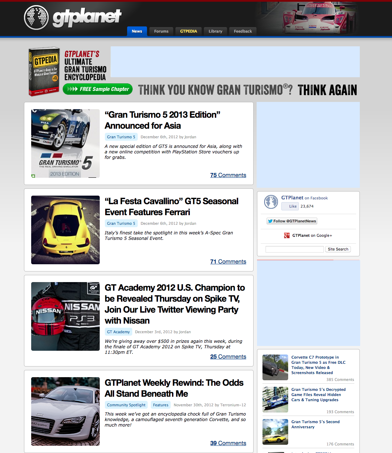Open the Nissan PS3 racing suit thumbnail

[65, 316]
